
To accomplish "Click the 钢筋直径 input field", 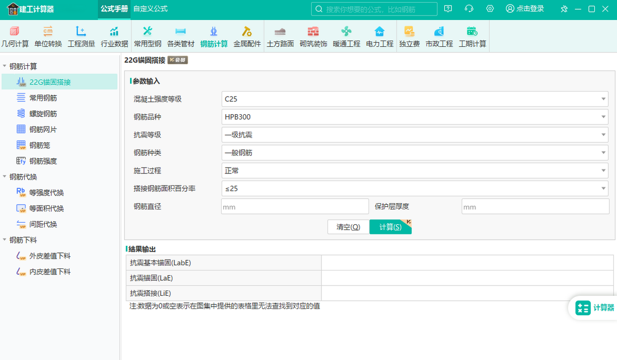I will pos(295,207).
